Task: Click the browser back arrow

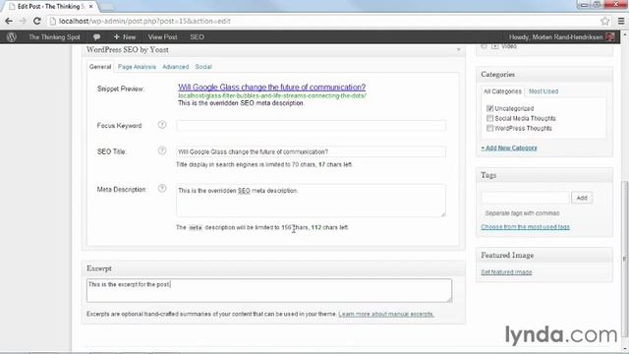Action: tap(9, 21)
